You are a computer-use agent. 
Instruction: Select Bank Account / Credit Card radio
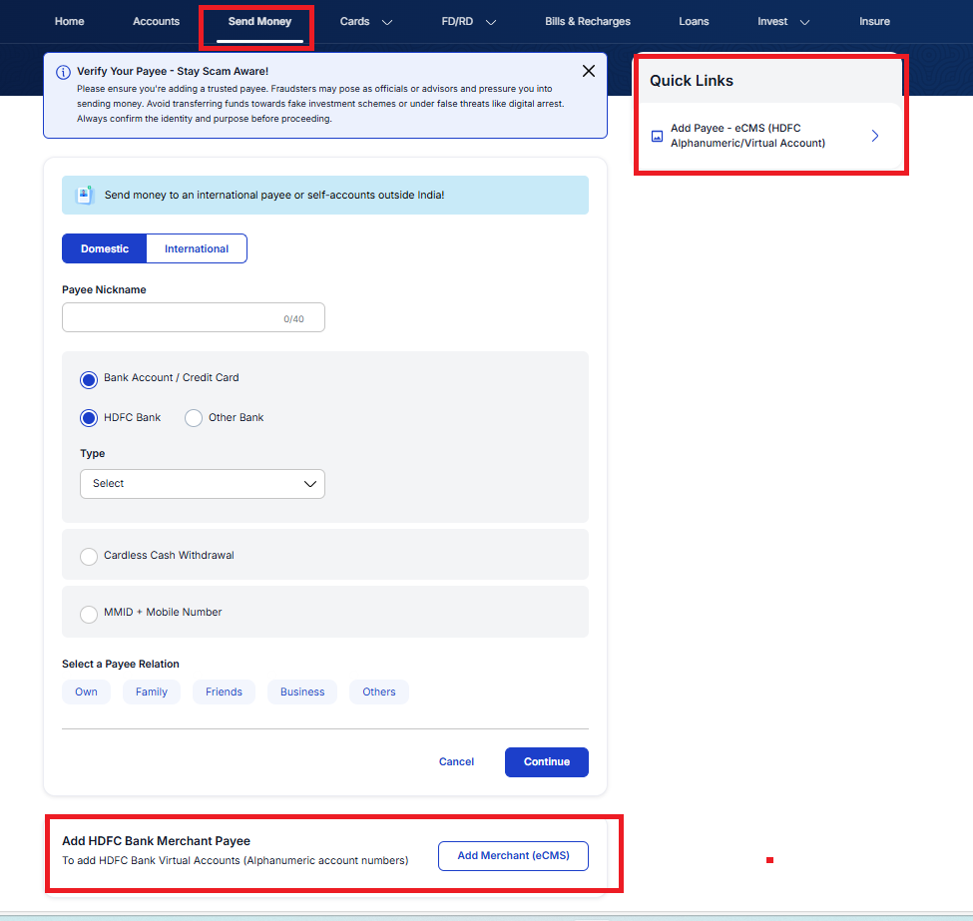pos(89,380)
